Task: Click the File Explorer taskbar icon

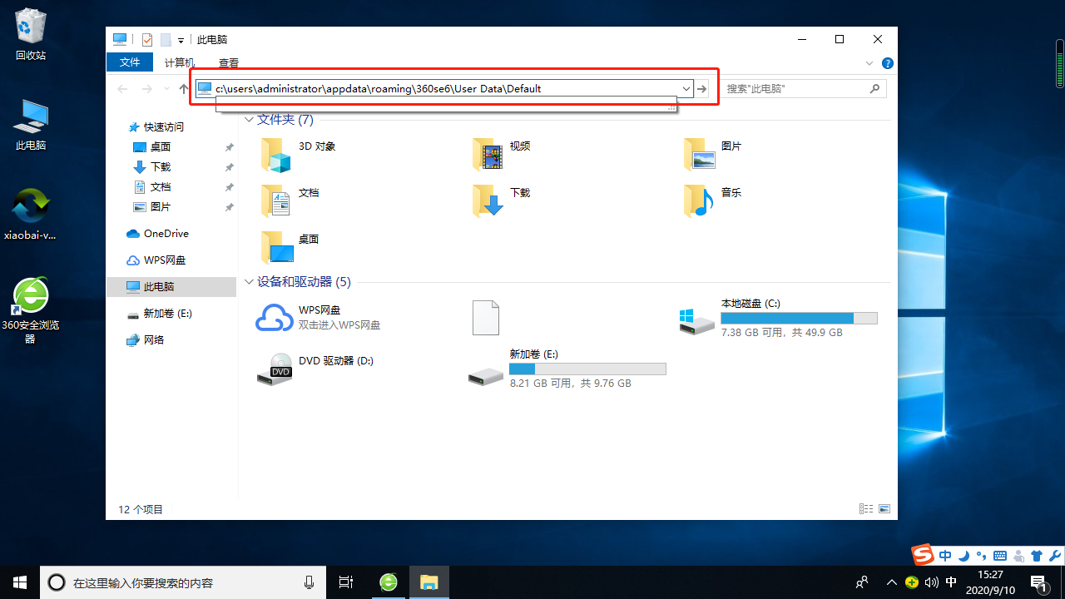Action: (x=429, y=582)
